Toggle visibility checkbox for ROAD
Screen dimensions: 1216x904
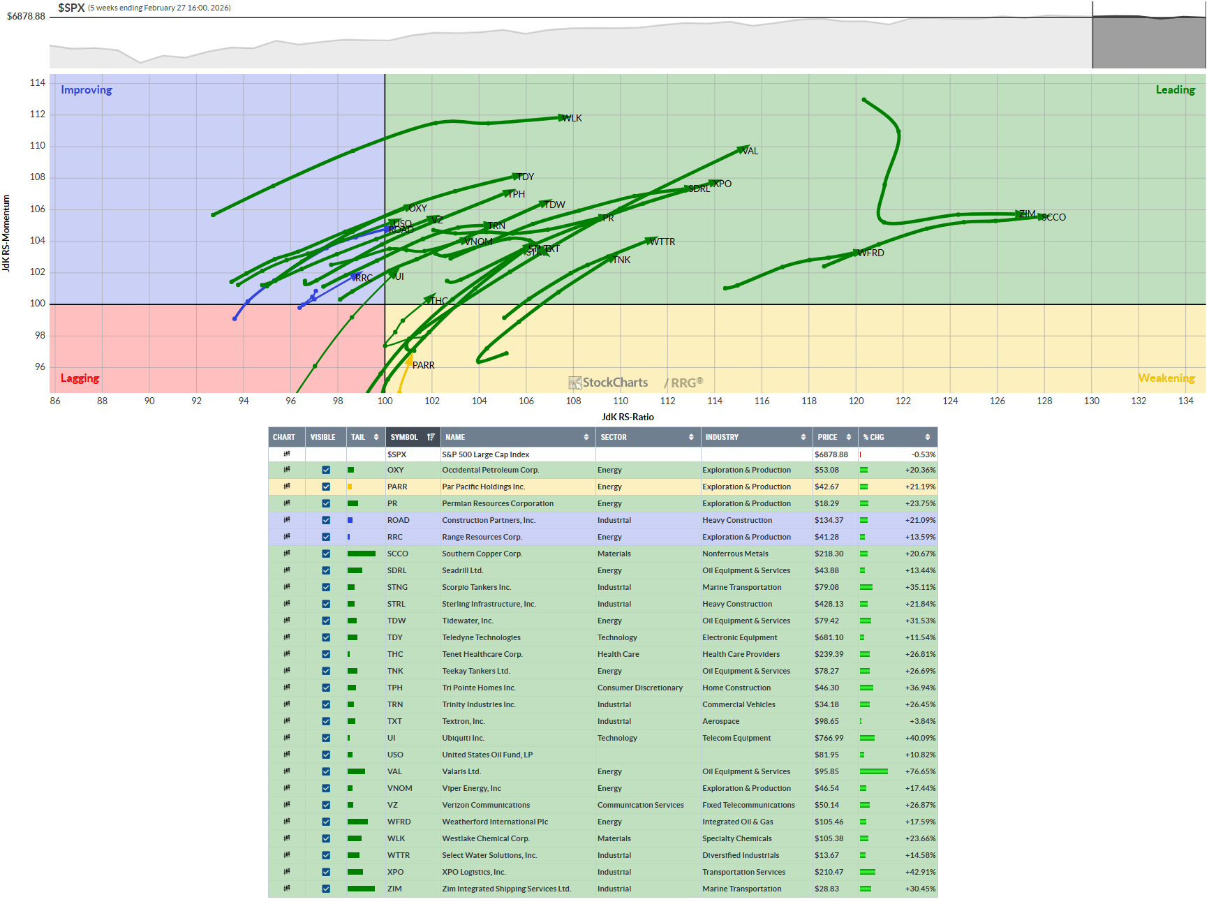[x=326, y=520]
